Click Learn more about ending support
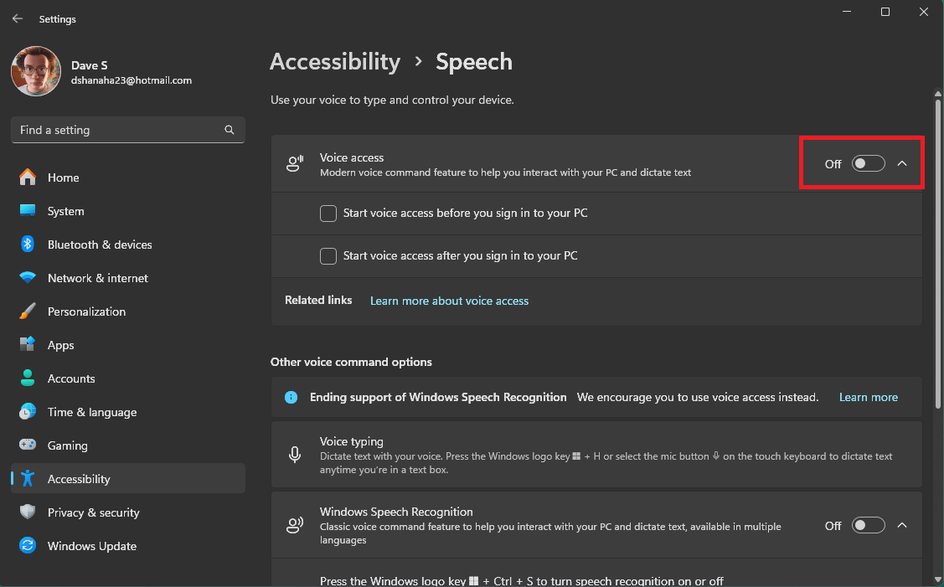944x587 pixels. point(868,397)
